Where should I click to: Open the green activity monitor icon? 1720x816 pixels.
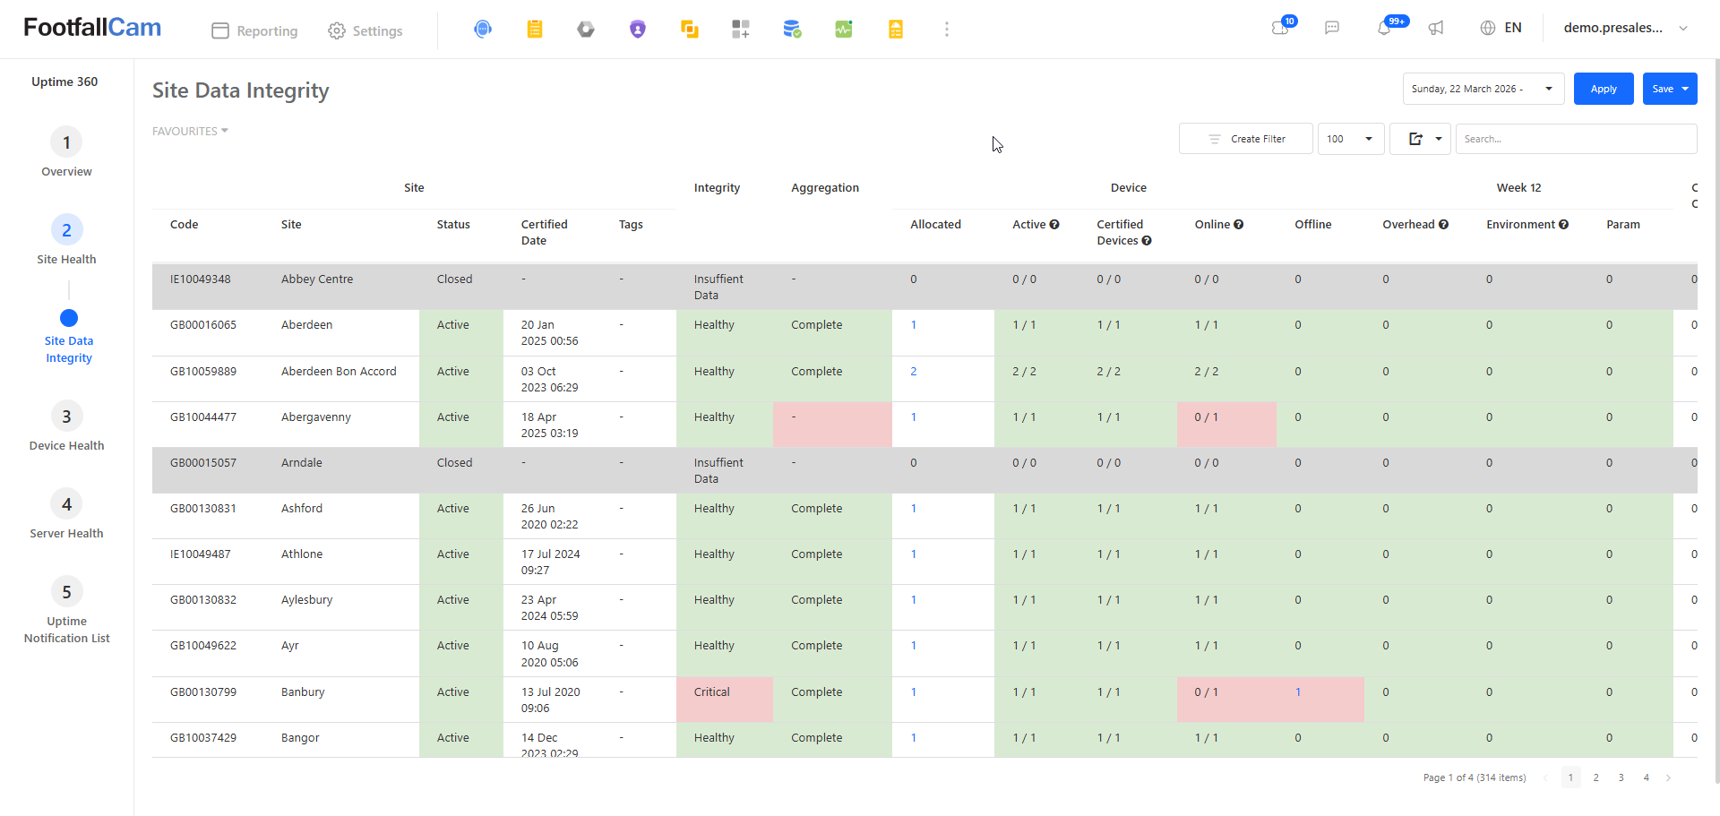pos(844,30)
